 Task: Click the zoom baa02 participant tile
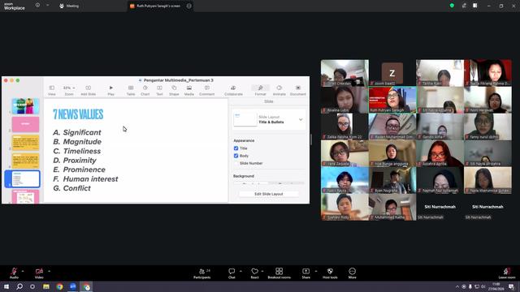click(x=392, y=73)
